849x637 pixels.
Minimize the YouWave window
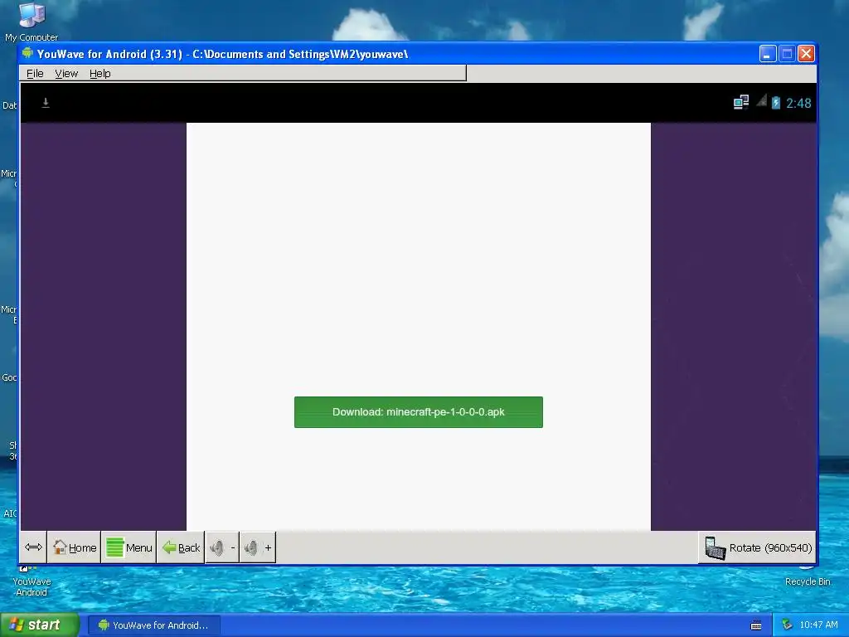pyautogui.click(x=767, y=54)
